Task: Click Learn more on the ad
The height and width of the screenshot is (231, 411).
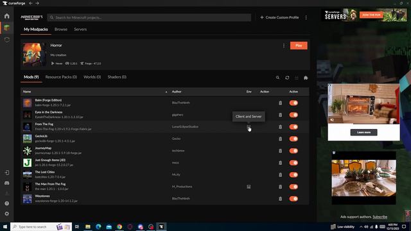Action: pyautogui.click(x=363, y=132)
